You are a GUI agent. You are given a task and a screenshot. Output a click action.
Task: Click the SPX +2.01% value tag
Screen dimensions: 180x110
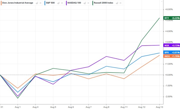[x=172, y=52]
